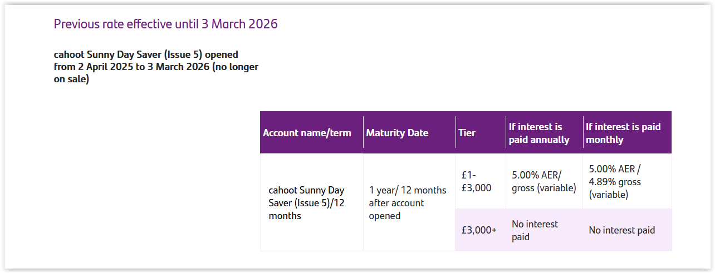The image size is (715, 273).
Task: Select 'If interest is paid annually' header
Action: point(538,133)
